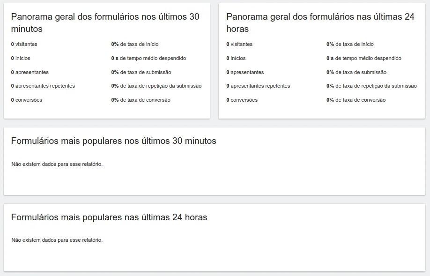Select "0 apresentantes repetentes" in the 30-minute overview
Image resolution: width=430 pixels, height=276 pixels.
(43, 86)
